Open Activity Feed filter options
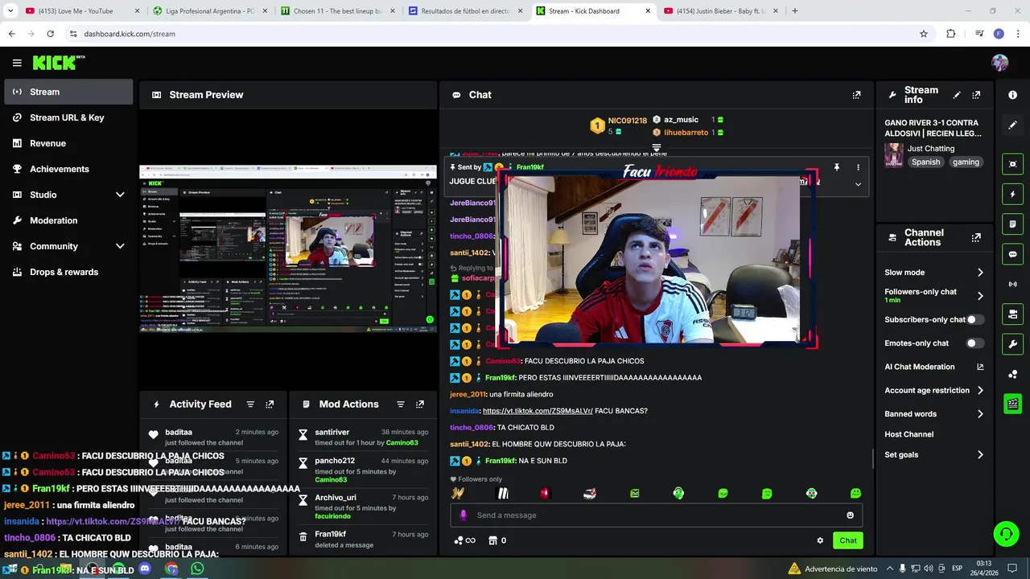 [250, 404]
